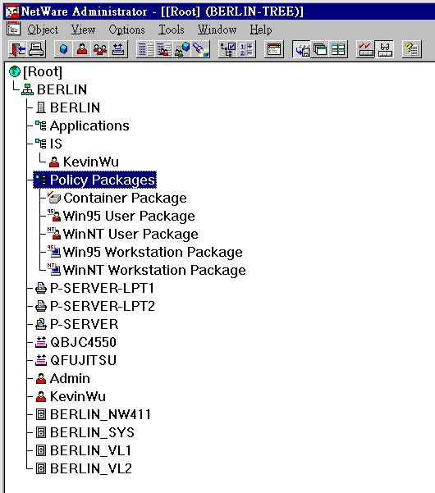Click the Create User toolbar icon
The width and height of the screenshot is (435, 493).
click(82, 49)
